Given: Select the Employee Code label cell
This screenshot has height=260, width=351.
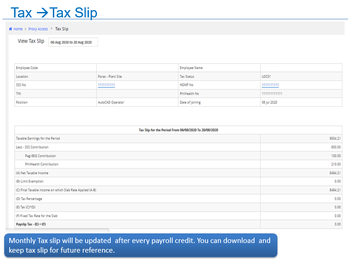Looking at the screenshot, I should [56, 68].
